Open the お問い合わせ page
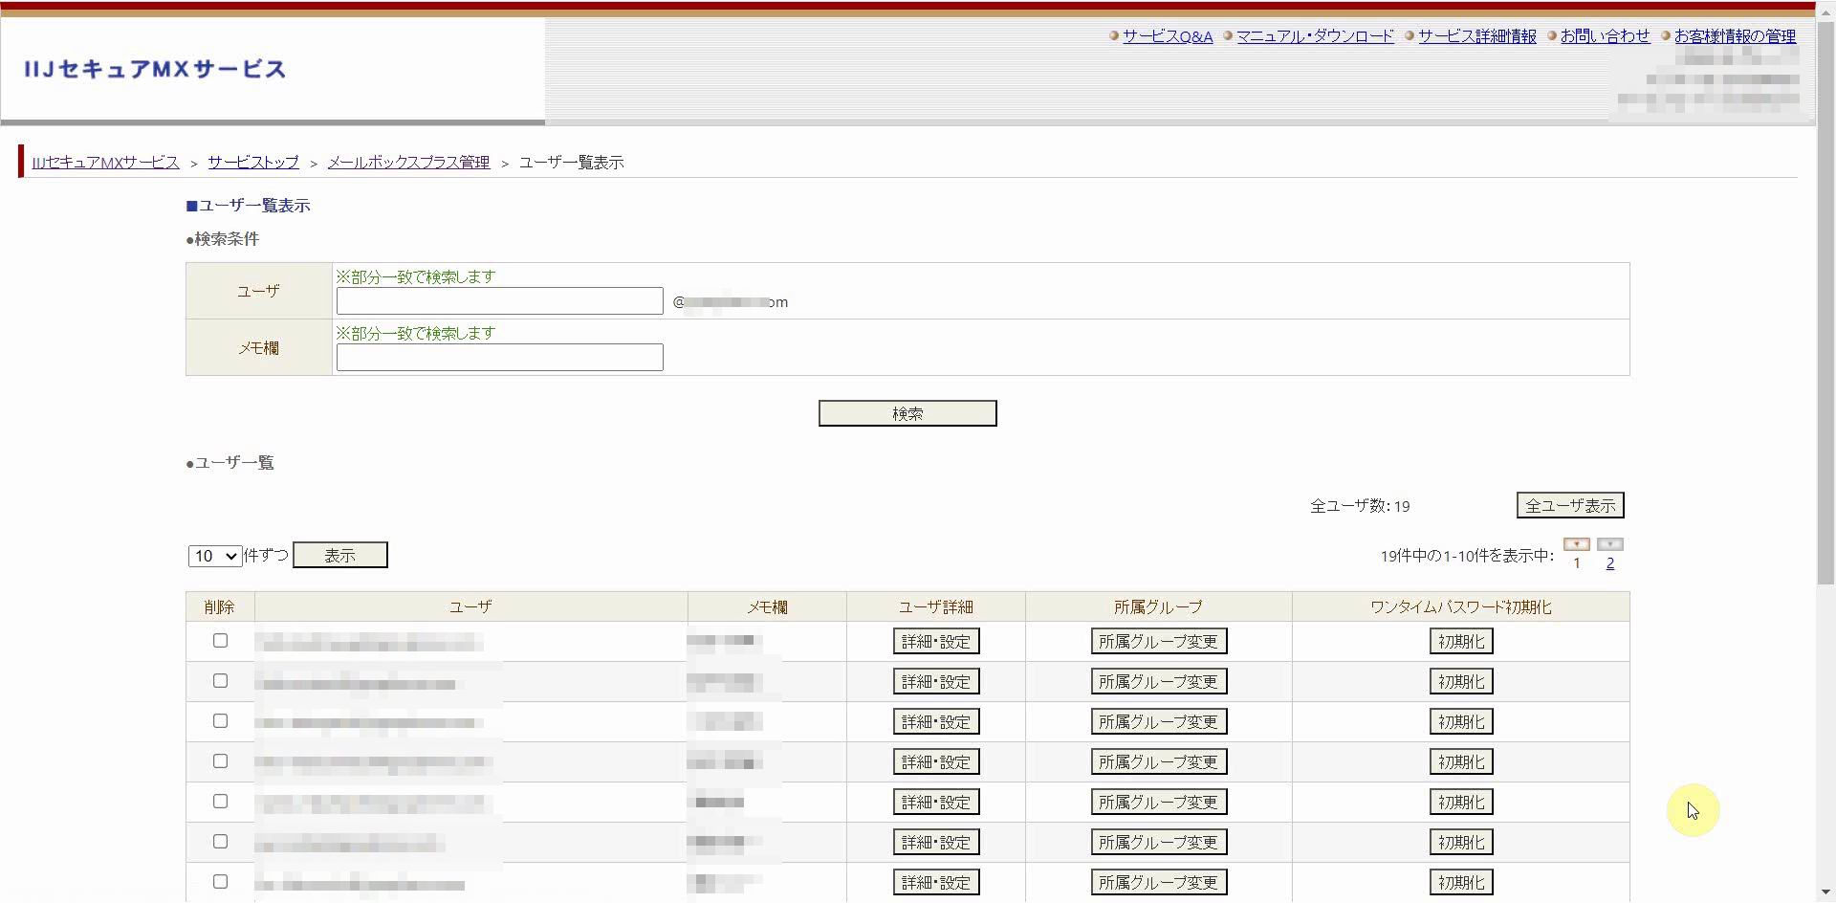Image resolution: width=1836 pixels, height=903 pixels. (1606, 36)
